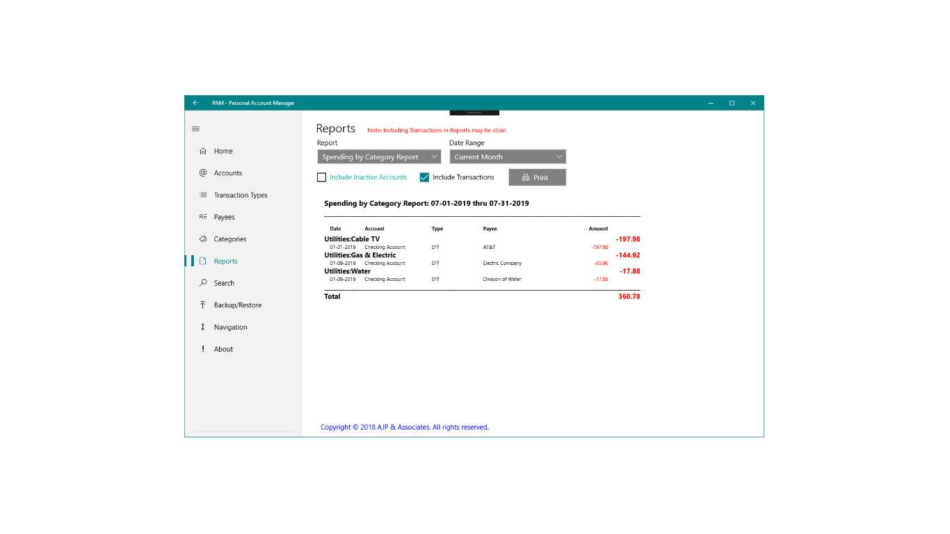Select Payees in the sidebar
The height and width of the screenshot is (534, 950).
(243, 217)
